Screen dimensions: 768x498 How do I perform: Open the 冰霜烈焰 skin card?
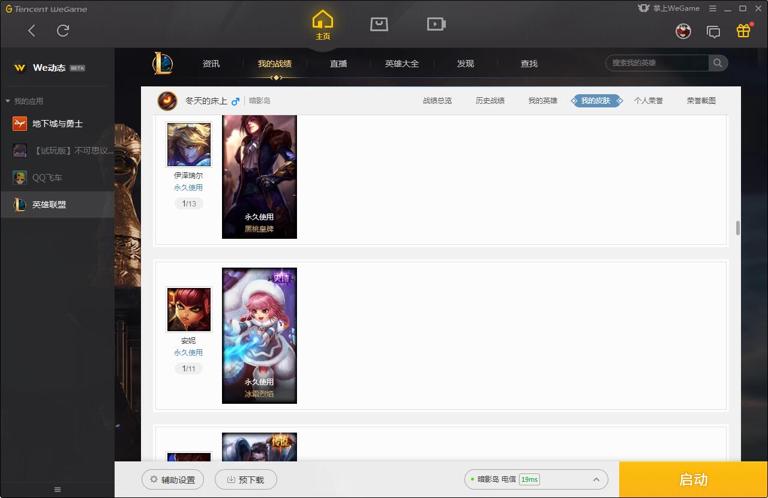[x=259, y=336]
